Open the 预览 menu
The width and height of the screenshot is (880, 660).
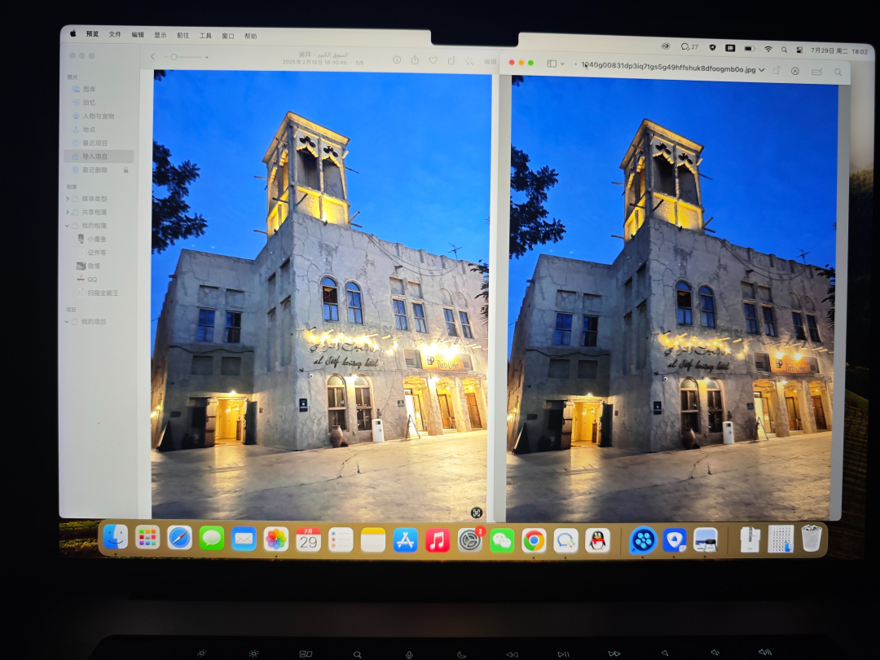tap(93, 33)
